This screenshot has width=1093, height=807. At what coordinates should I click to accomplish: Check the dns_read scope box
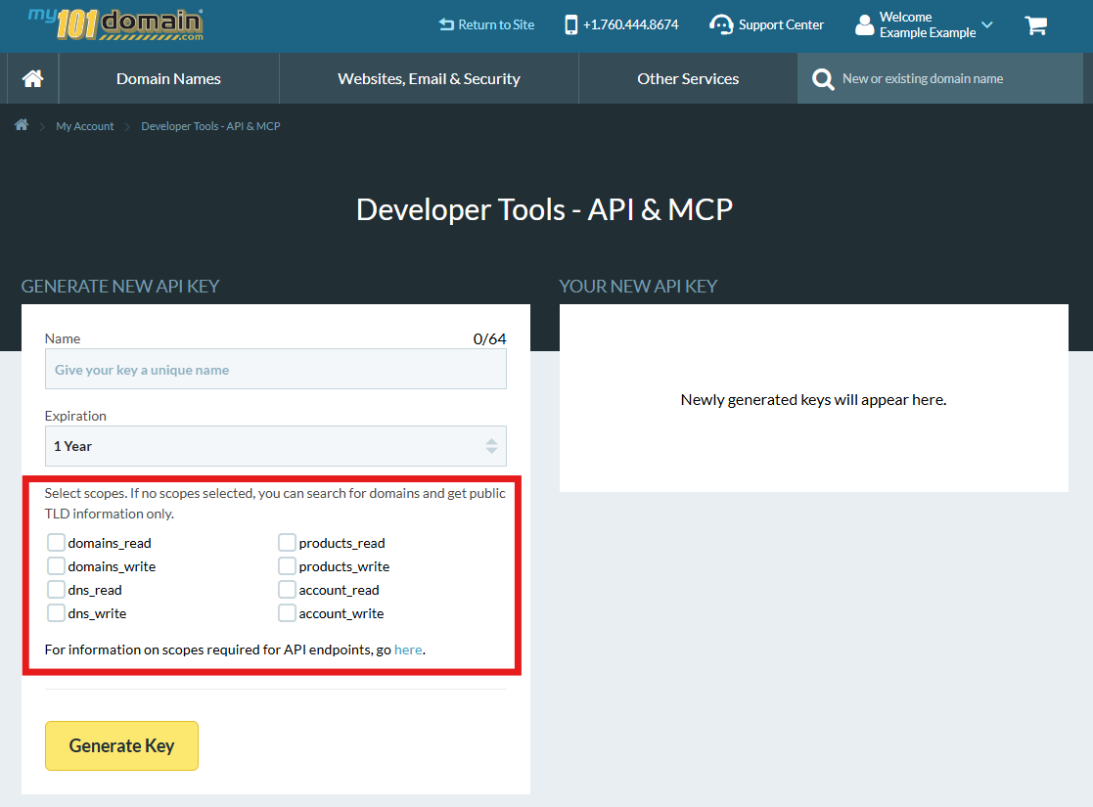click(57, 590)
